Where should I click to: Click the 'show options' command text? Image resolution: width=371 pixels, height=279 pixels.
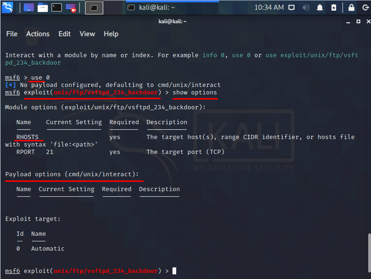pos(195,92)
